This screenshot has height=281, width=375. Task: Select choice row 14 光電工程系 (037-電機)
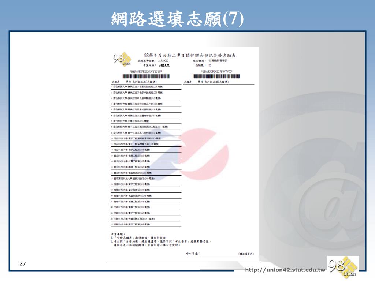[x=146, y=161]
